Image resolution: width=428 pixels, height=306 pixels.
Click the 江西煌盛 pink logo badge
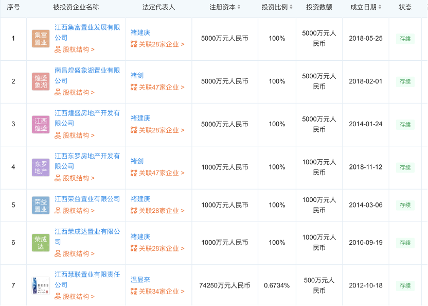41,124
